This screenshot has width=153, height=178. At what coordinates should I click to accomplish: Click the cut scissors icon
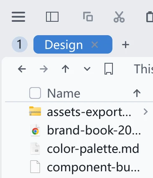point(119,17)
